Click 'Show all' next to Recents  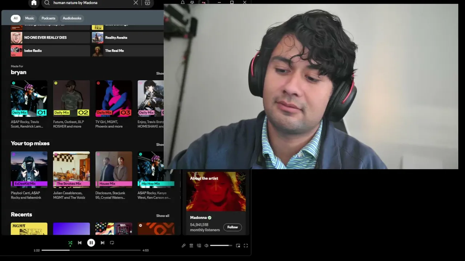point(163,216)
